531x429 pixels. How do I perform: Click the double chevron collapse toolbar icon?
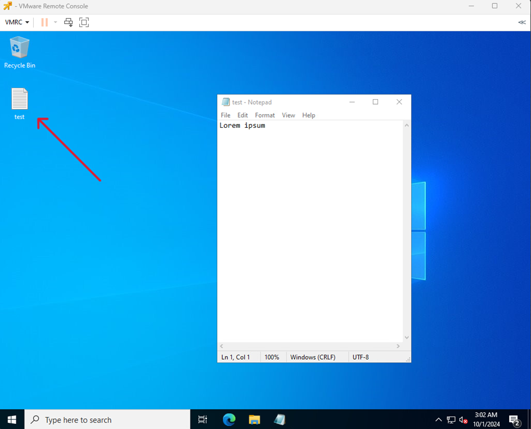coord(521,23)
